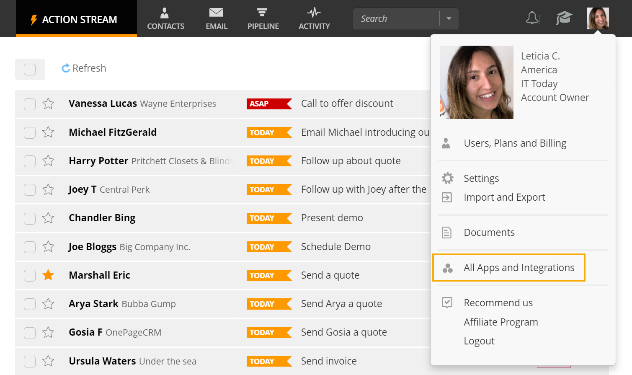Log out of the account
The width and height of the screenshot is (632, 375).
tap(479, 341)
